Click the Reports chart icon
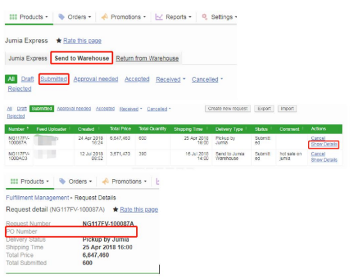The image size is (354, 278). [159, 17]
